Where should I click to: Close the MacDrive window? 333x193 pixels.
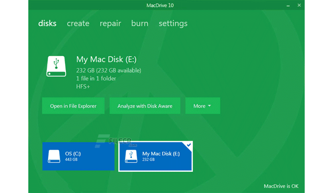(x=299, y=5)
